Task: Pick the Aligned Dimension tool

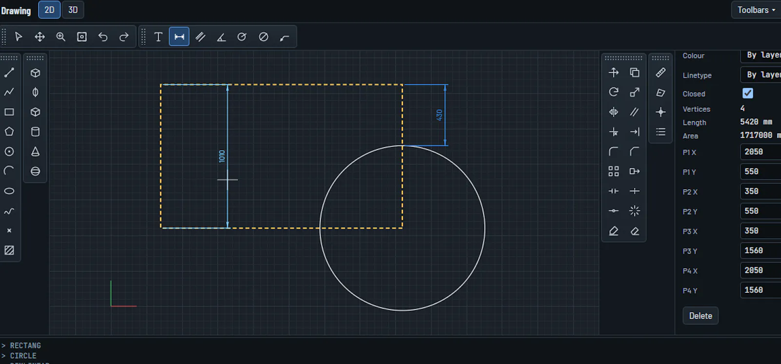Action: pyautogui.click(x=200, y=37)
